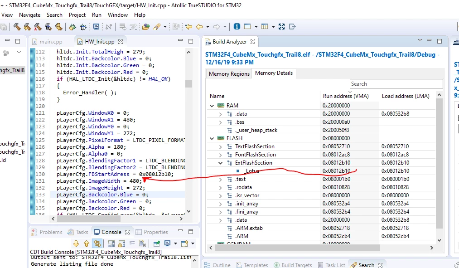This screenshot has width=459, height=268.
Task: Select the Memory Details tab
Action: click(274, 73)
